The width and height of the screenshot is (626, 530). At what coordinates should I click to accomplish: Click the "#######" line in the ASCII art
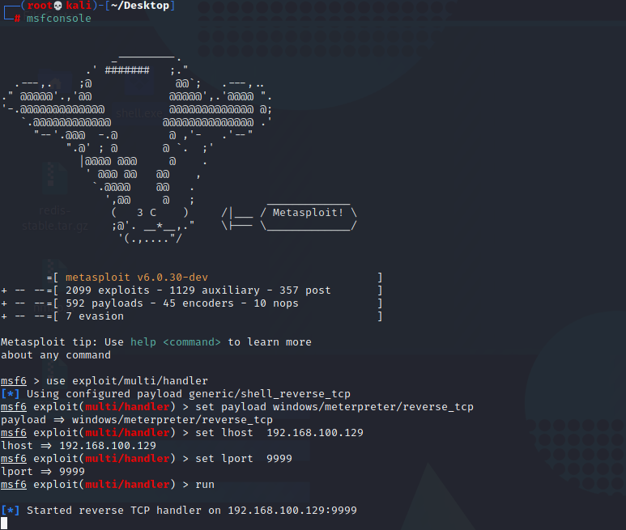[127, 70]
